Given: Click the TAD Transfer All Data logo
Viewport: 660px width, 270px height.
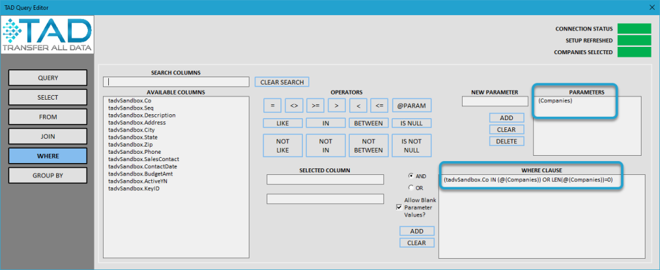Looking at the screenshot, I should pyautogui.click(x=47, y=35).
